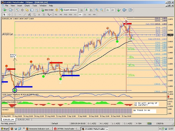Select the Crosshair tool
The image size is (175, 131).
9,15
